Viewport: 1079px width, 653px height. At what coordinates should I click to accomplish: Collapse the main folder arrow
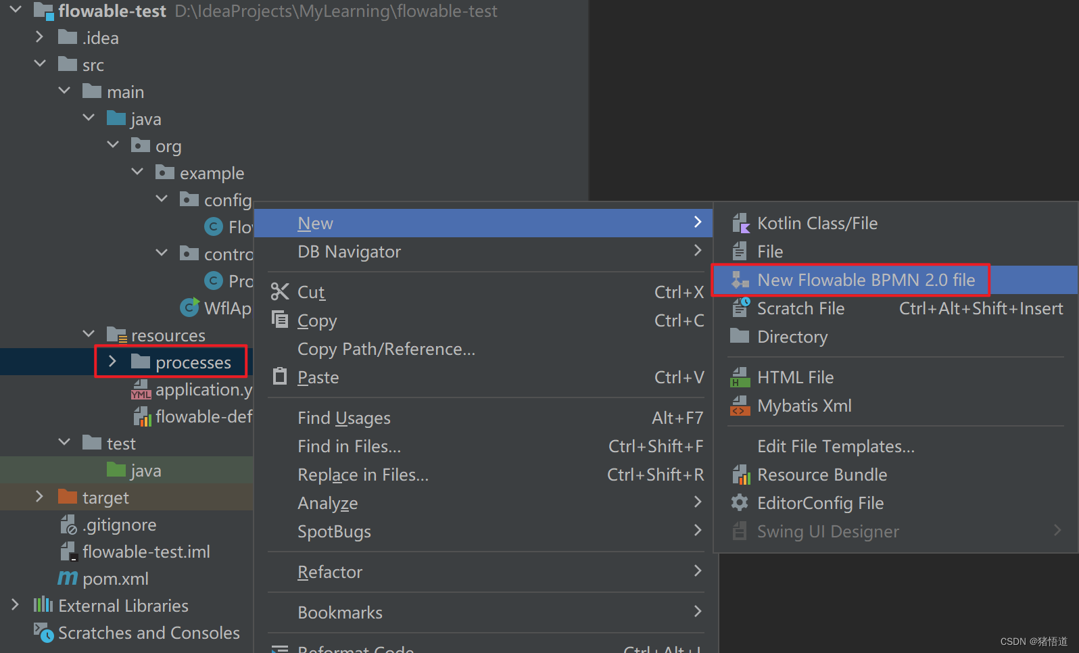[64, 91]
